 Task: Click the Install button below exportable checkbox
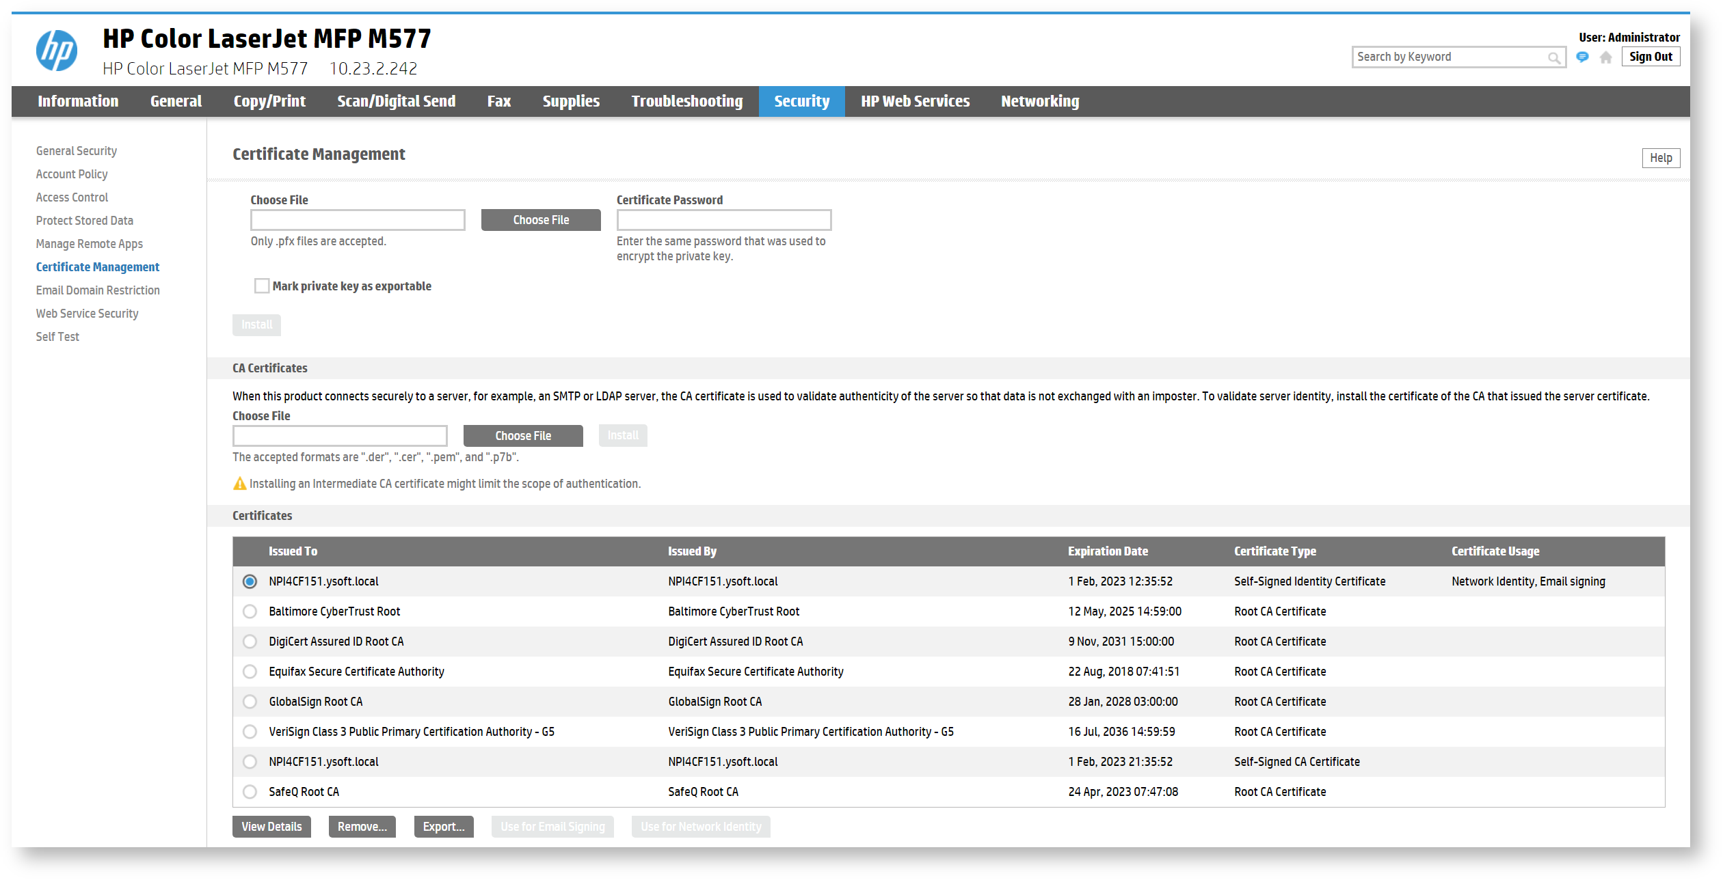click(x=256, y=325)
